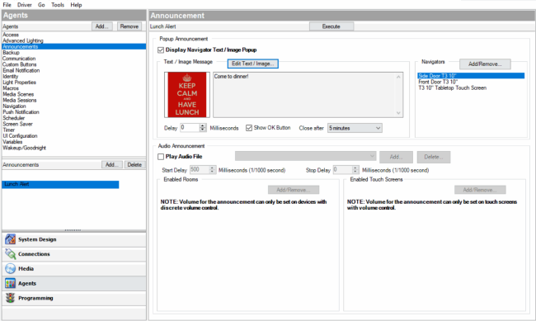The height and width of the screenshot is (321, 536).
Task: Click Navigators Add/Remove button
Action: click(485, 64)
